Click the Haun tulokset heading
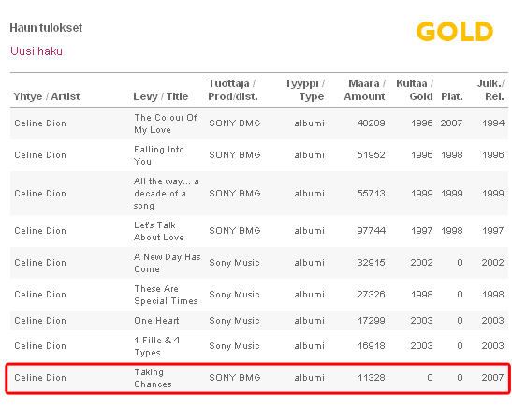The width and height of the screenshot is (512, 406). (x=46, y=28)
